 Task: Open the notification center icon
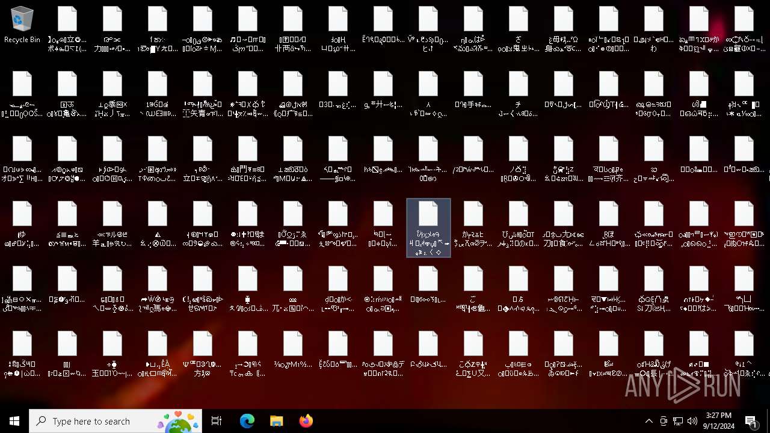pyautogui.click(x=751, y=421)
